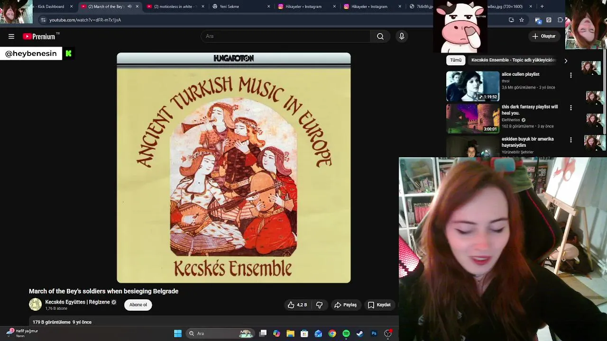This screenshot has width=607, height=341.
Task: Open weather widget 'Hafif yağmur'
Action: [x=22, y=333]
